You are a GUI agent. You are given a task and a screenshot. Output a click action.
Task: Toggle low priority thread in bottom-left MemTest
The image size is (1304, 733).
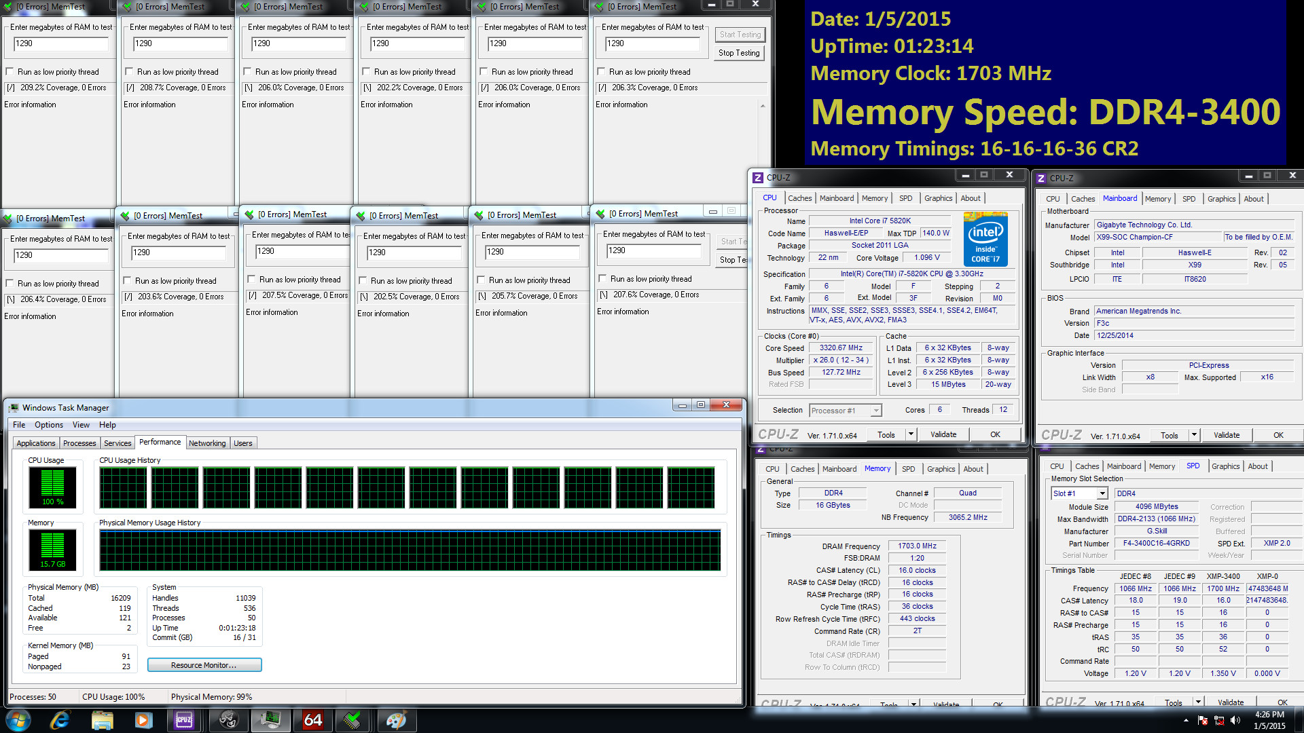(x=10, y=281)
